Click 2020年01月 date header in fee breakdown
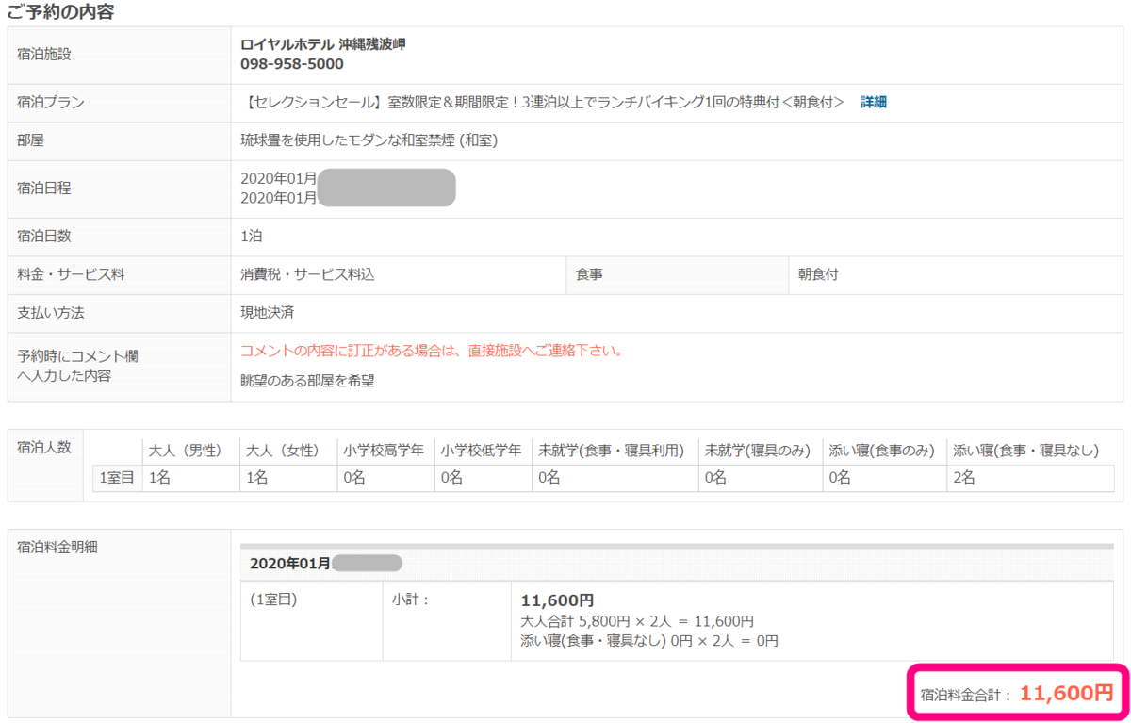Screen dimensions: 1131x723 point(289,564)
